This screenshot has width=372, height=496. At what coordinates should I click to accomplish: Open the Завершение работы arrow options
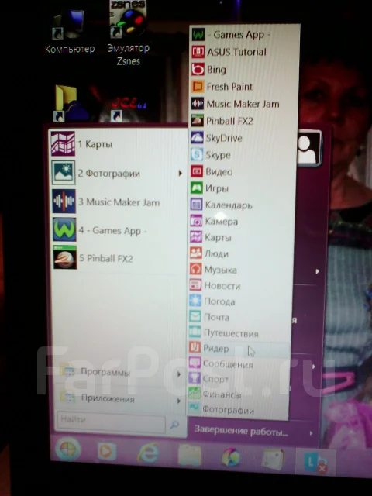pos(312,432)
